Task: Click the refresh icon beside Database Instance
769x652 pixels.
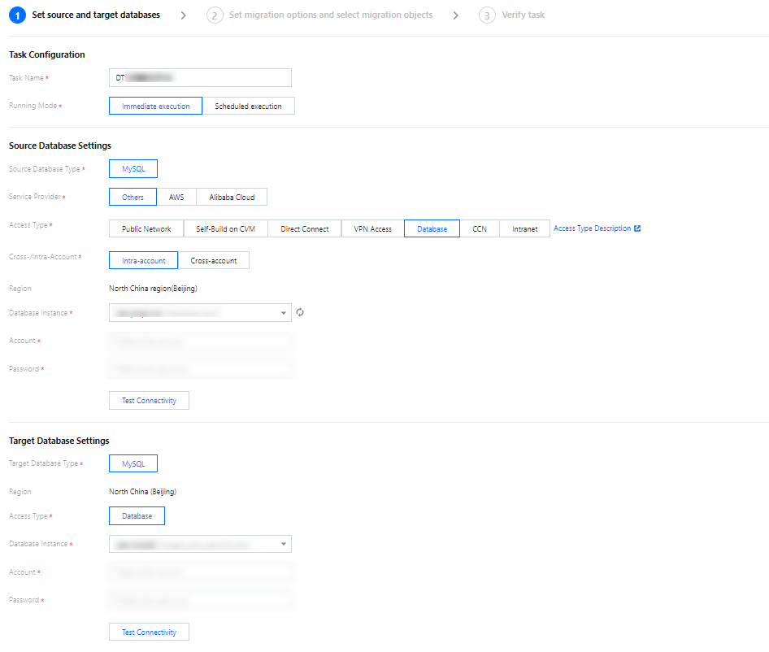Action: pos(300,312)
